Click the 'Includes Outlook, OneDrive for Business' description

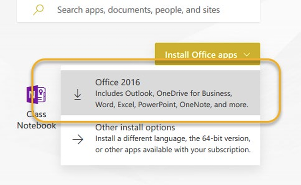click(172, 99)
